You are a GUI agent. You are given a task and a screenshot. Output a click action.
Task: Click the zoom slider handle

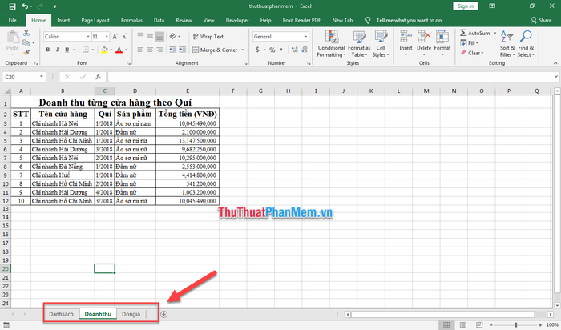[x=515, y=324]
